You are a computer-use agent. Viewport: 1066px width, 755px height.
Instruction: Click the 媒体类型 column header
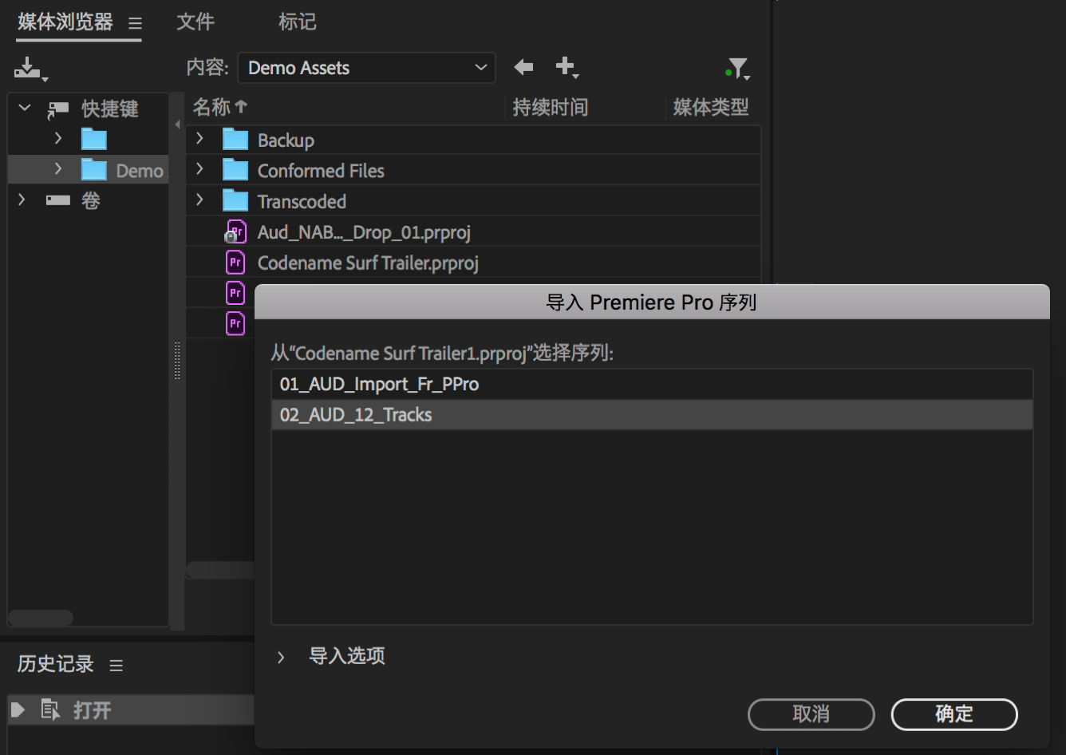coord(711,107)
